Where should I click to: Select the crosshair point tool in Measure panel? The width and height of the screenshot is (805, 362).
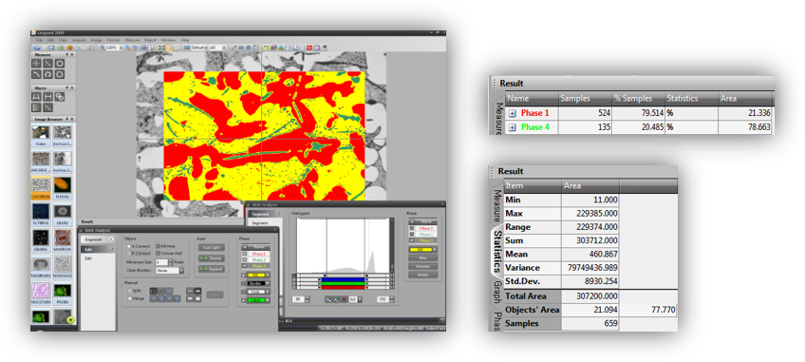coord(36,64)
